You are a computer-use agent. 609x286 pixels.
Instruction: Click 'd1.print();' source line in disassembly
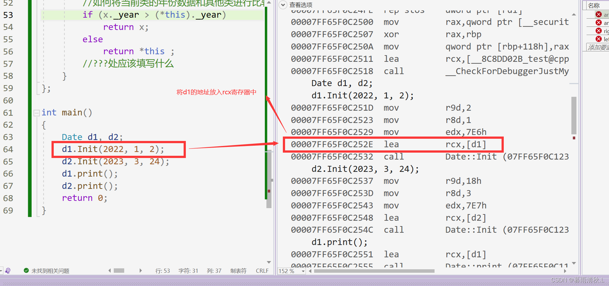tap(339, 242)
